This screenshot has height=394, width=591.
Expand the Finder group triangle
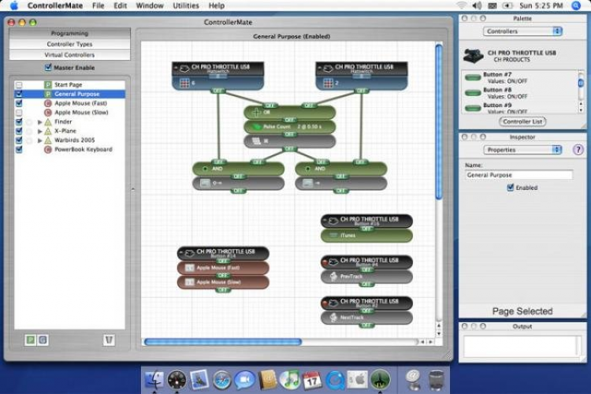(x=40, y=122)
